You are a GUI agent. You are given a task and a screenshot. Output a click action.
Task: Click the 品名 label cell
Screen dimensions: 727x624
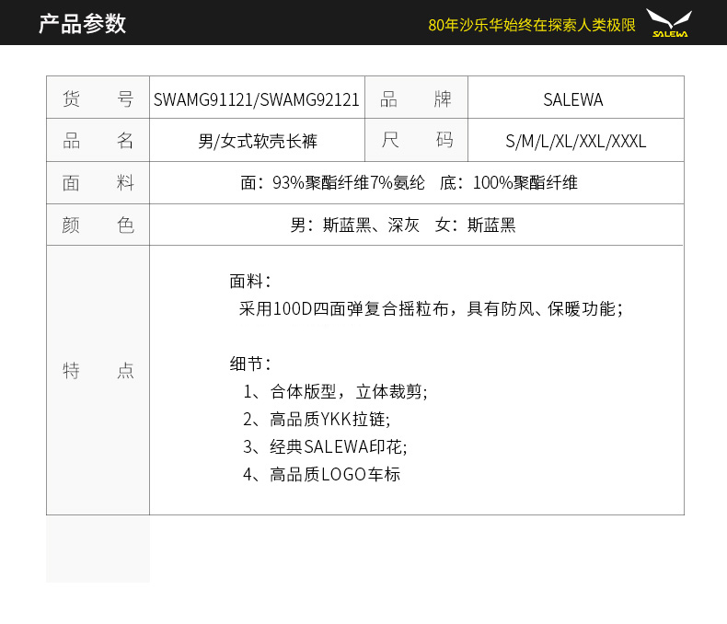(x=98, y=140)
